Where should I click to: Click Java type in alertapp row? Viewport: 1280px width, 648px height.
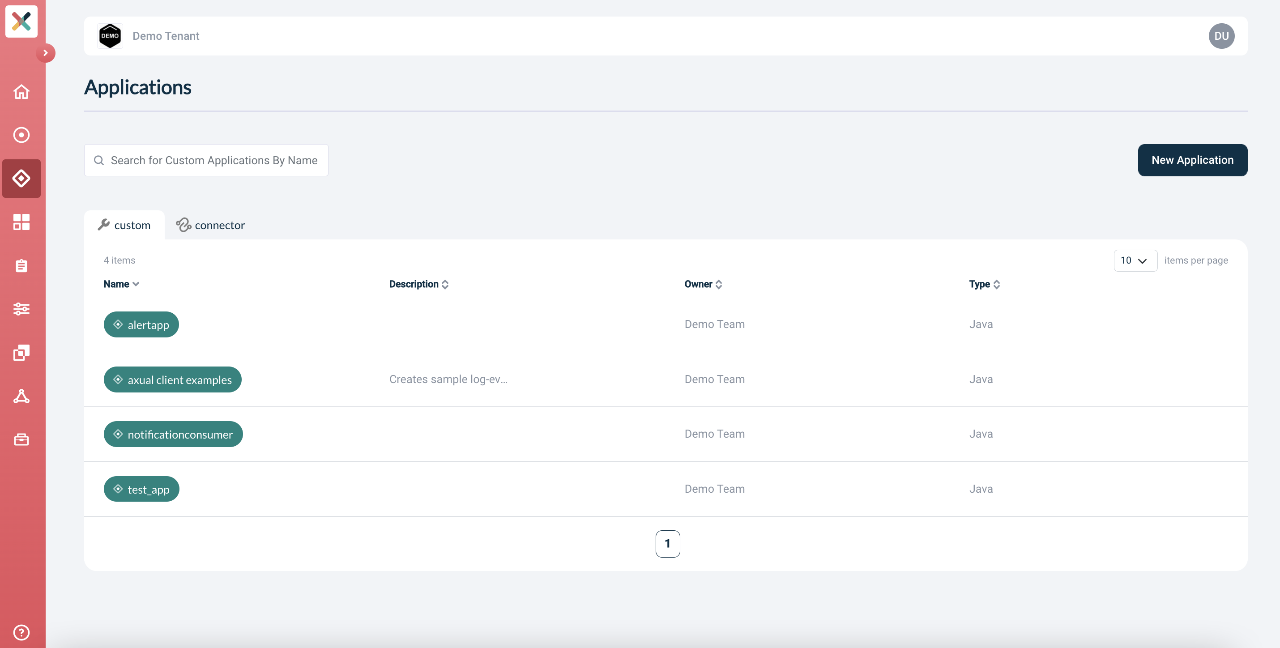981,324
